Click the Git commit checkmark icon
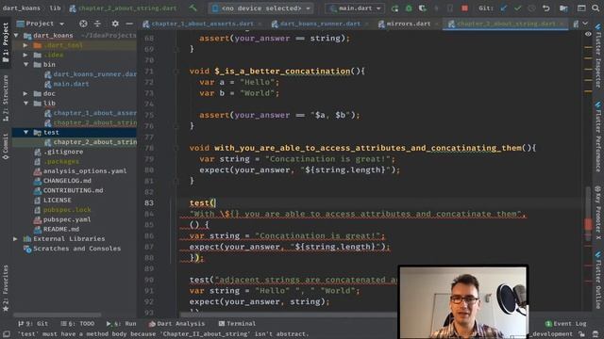 coord(517,8)
